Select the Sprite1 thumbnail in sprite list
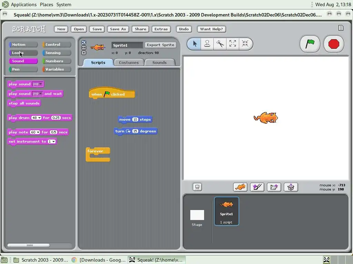 pyautogui.click(x=226, y=211)
